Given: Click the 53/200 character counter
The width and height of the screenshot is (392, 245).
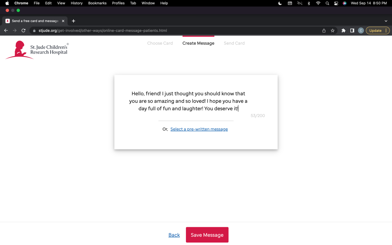Looking at the screenshot, I should pyautogui.click(x=258, y=116).
